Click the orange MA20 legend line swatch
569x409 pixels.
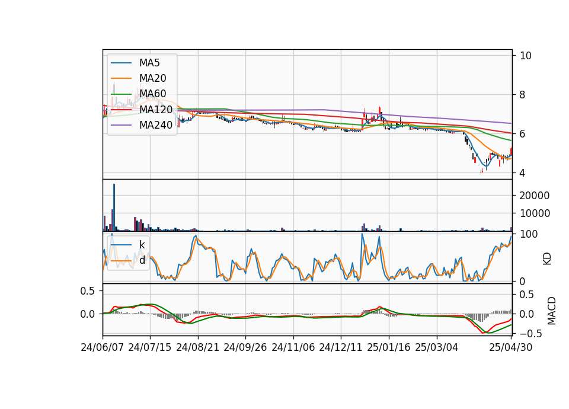point(121,78)
